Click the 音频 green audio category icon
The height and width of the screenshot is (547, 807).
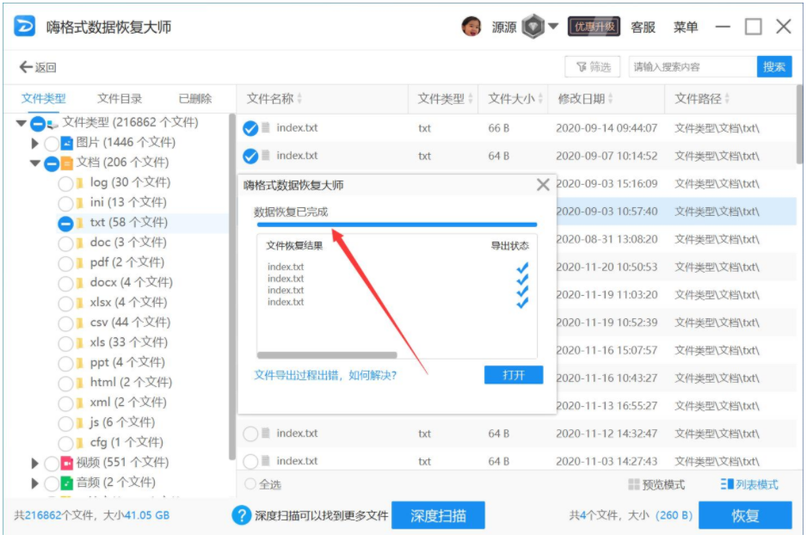(x=67, y=483)
